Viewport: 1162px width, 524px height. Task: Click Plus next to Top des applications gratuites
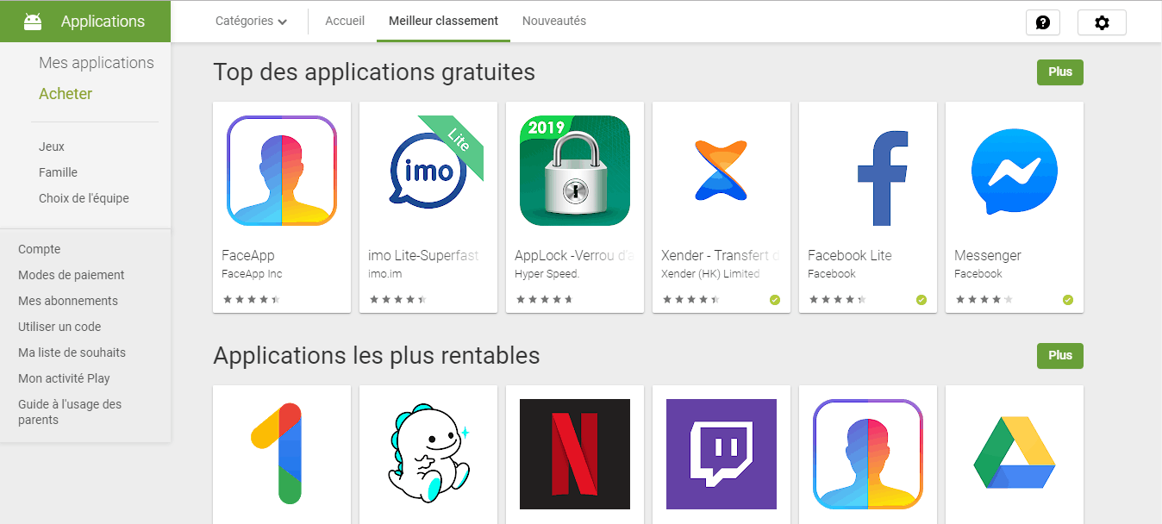coord(1060,72)
